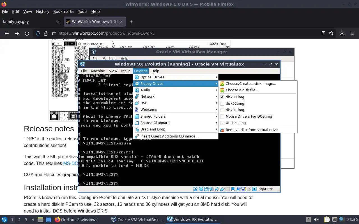Image resolution: width=359 pixels, height=224 pixels.
Task: Switch to workspace 2 in taskbar
Action: pos(19,220)
